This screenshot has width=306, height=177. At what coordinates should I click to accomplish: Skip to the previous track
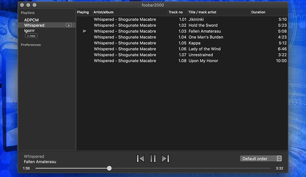pyautogui.click(x=141, y=158)
